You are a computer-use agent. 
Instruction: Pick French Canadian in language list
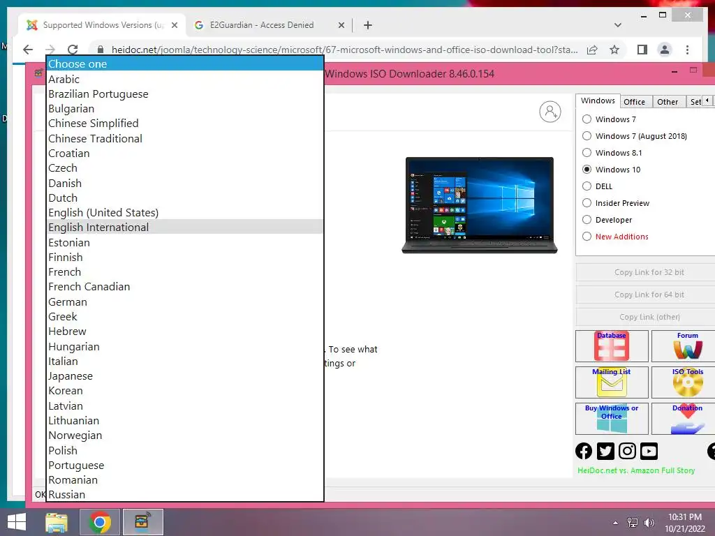point(185,287)
